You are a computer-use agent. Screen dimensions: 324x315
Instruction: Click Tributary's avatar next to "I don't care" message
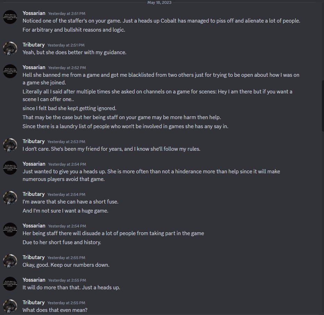pyautogui.click(x=10, y=145)
